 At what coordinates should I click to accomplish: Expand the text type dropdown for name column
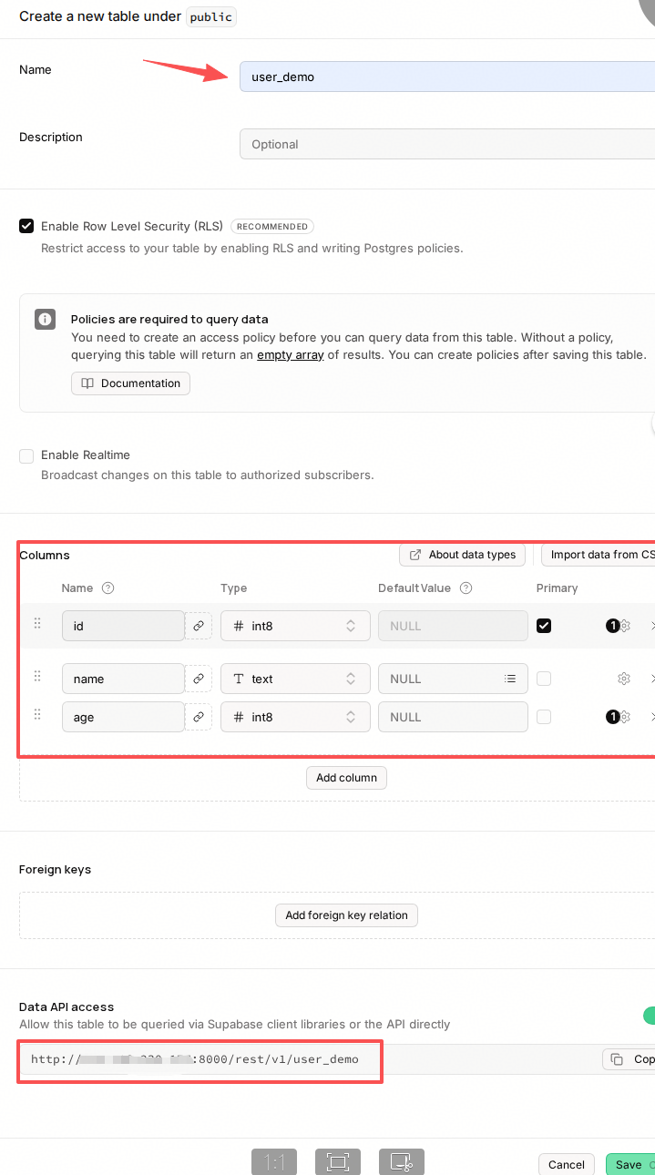click(x=295, y=679)
